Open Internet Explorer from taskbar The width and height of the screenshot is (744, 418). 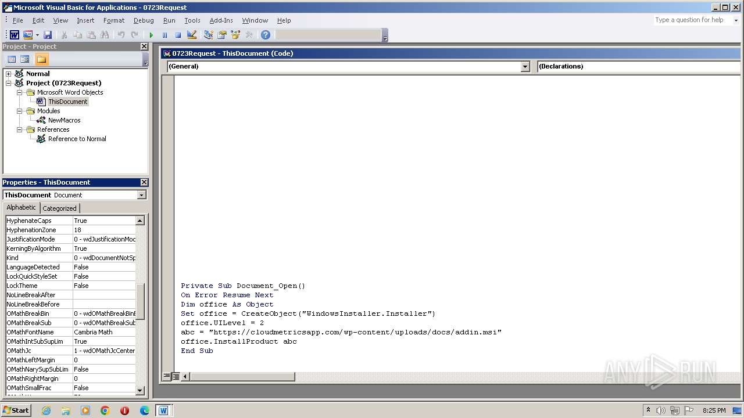[46, 410]
